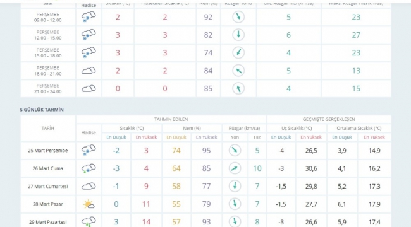Click the snow icon for 25 Mart Perşembe
This screenshot has width=411, height=227.
89,150
